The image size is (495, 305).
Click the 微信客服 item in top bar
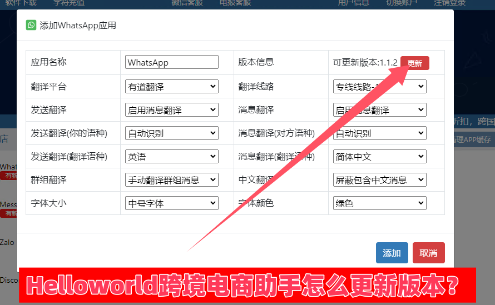click(187, 3)
